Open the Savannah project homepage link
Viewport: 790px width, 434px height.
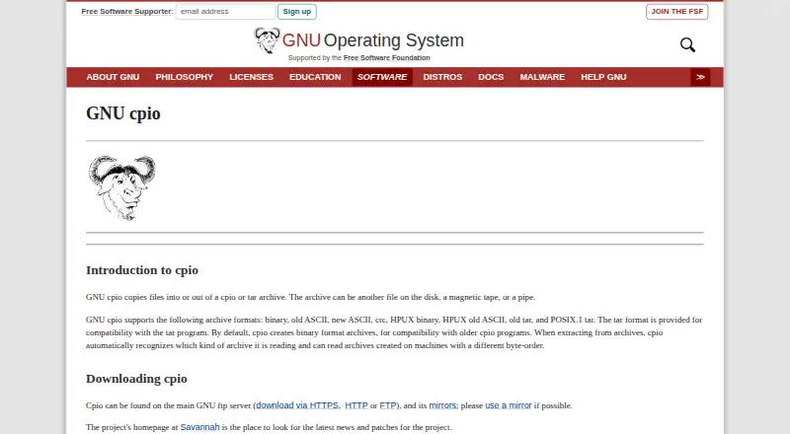click(x=200, y=427)
